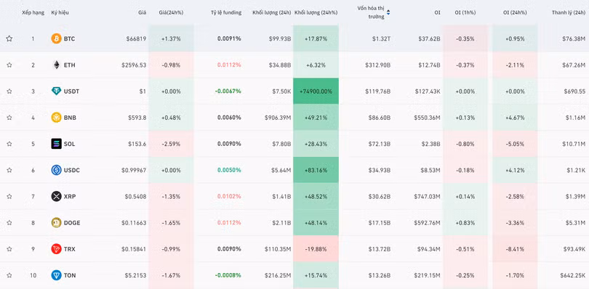Favorite ETH with its star
The image size is (589, 289).
coord(9,65)
